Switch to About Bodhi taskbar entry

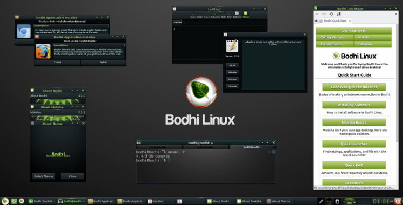[x=220, y=201]
